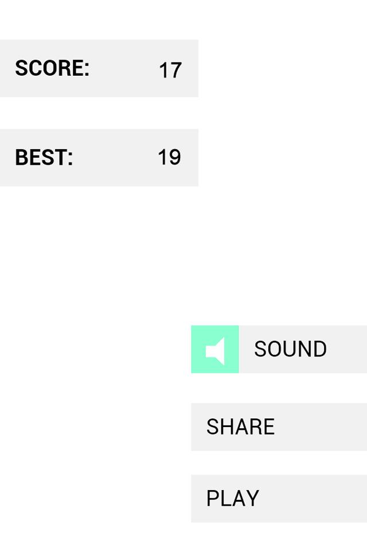Disable sound via the speaker toggle
The width and height of the screenshot is (367, 551).
215,350
